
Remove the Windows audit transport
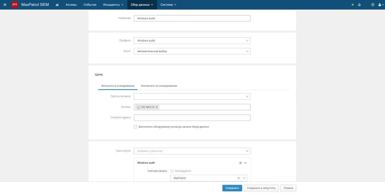245,163
